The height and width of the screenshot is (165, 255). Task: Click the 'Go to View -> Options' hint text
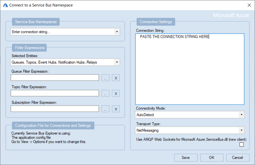[49, 142]
